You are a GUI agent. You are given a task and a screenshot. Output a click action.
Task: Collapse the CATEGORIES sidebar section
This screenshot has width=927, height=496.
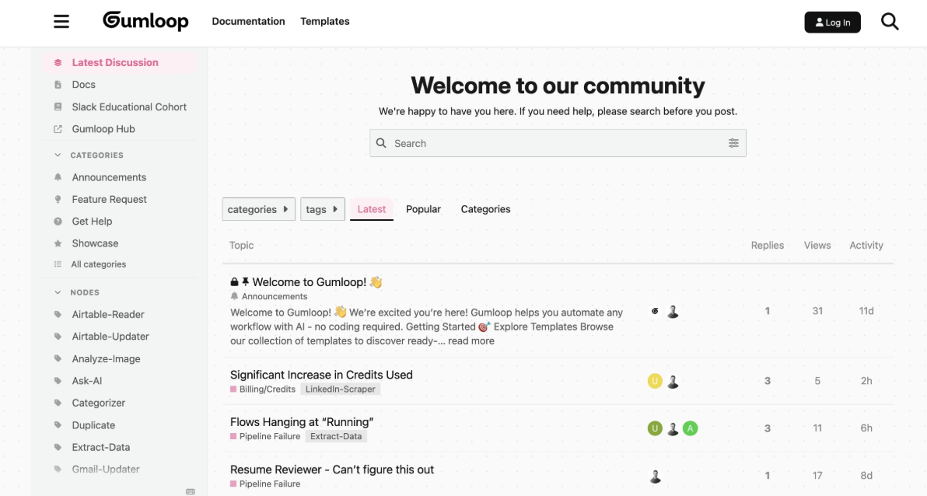(x=58, y=155)
